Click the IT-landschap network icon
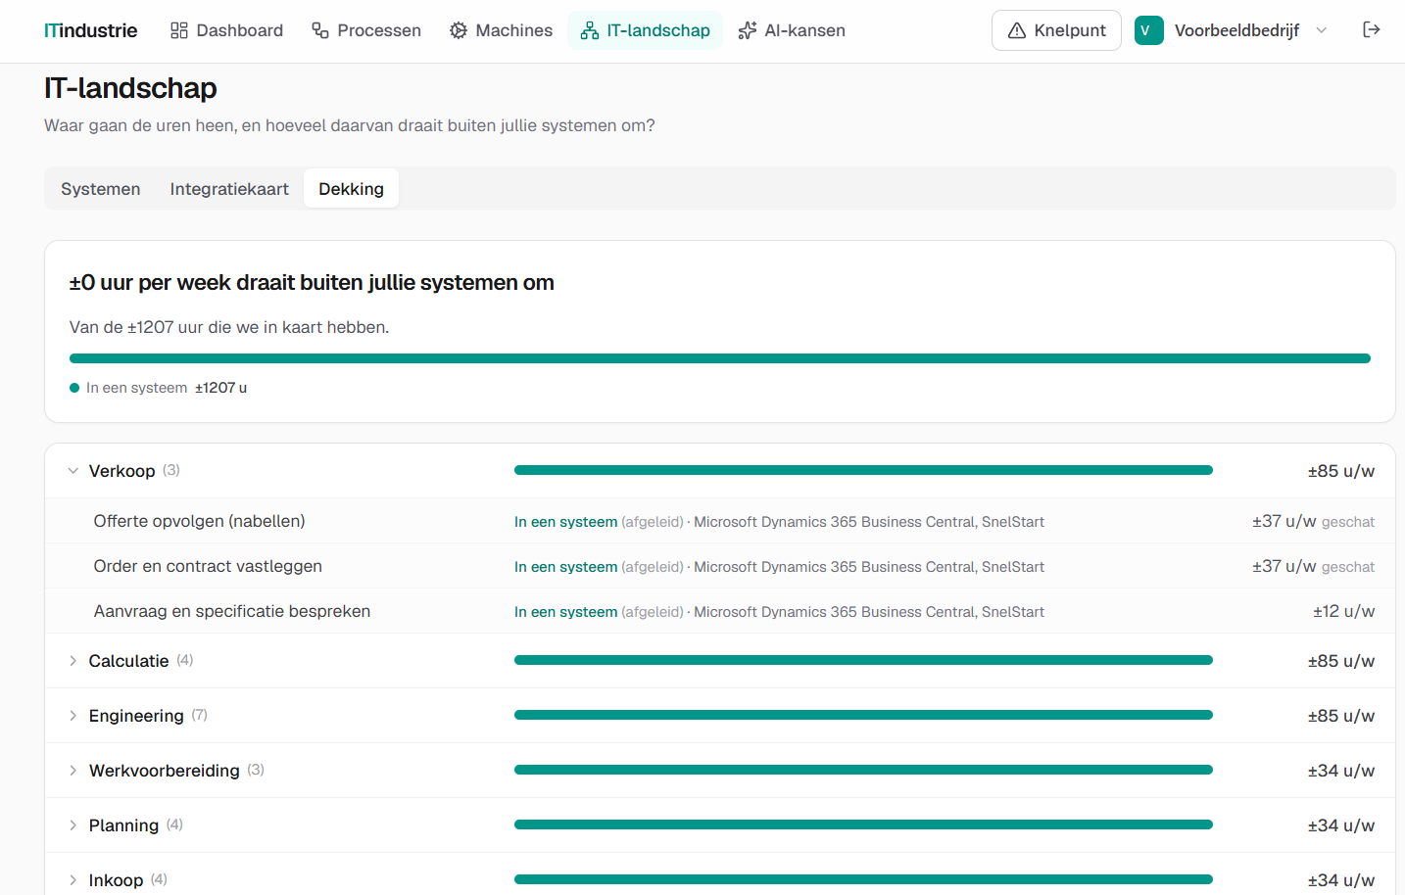 (x=590, y=30)
